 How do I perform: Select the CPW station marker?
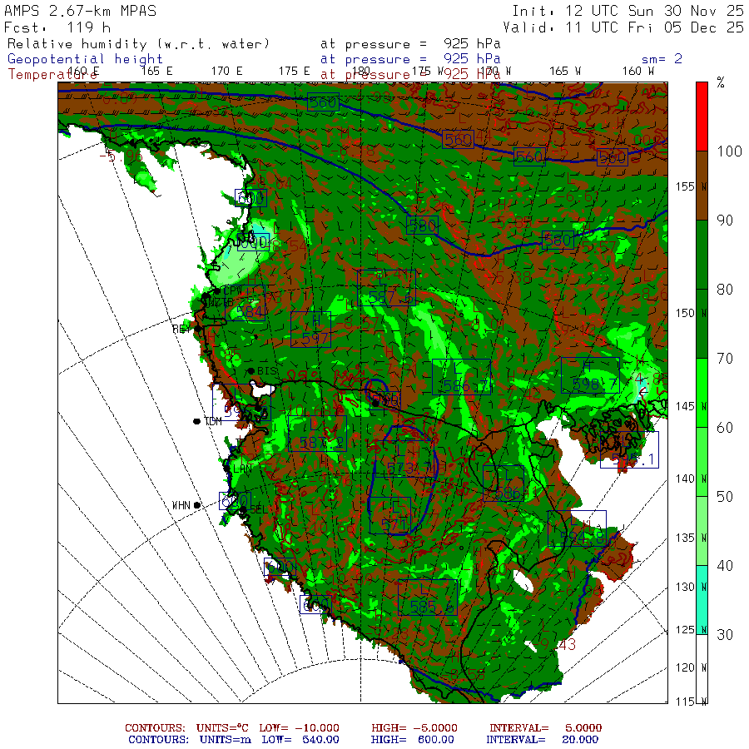pyautogui.click(x=217, y=290)
